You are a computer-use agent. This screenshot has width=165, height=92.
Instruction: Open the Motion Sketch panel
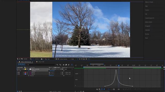(148, 22)
